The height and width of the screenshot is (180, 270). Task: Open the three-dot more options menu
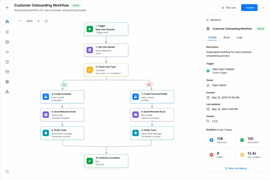tap(263, 8)
